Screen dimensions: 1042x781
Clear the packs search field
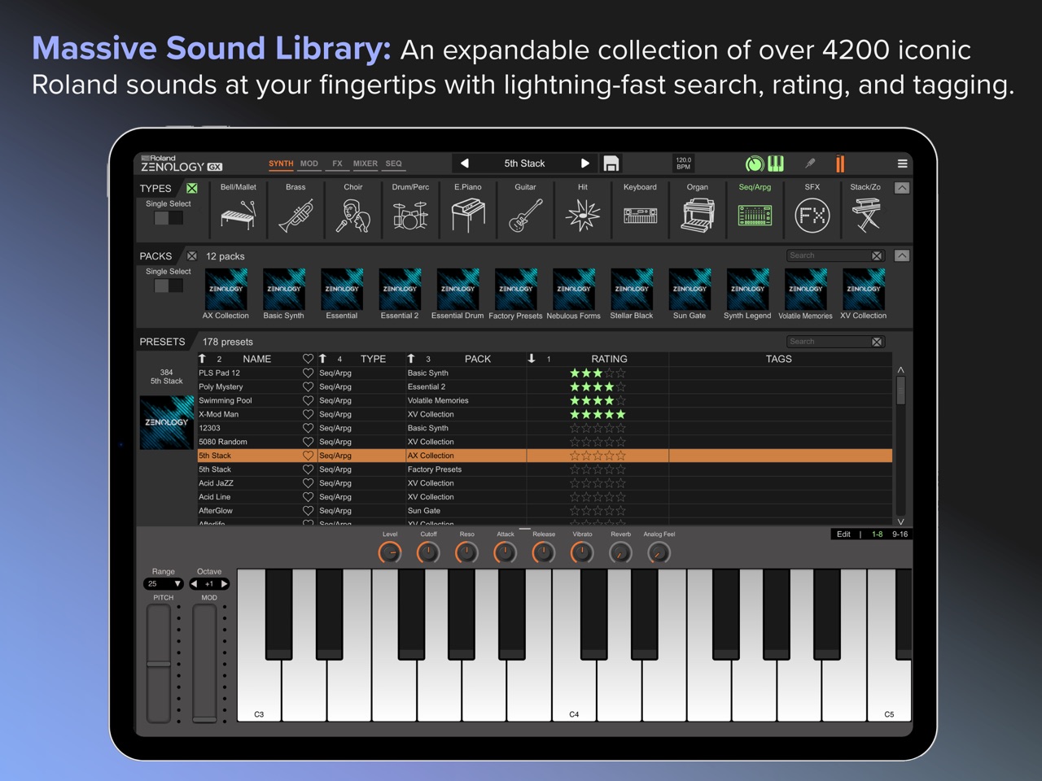[877, 255]
